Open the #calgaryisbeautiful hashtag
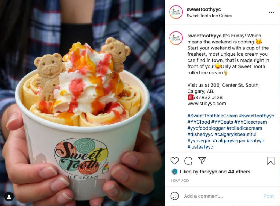 tap(235, 134)
